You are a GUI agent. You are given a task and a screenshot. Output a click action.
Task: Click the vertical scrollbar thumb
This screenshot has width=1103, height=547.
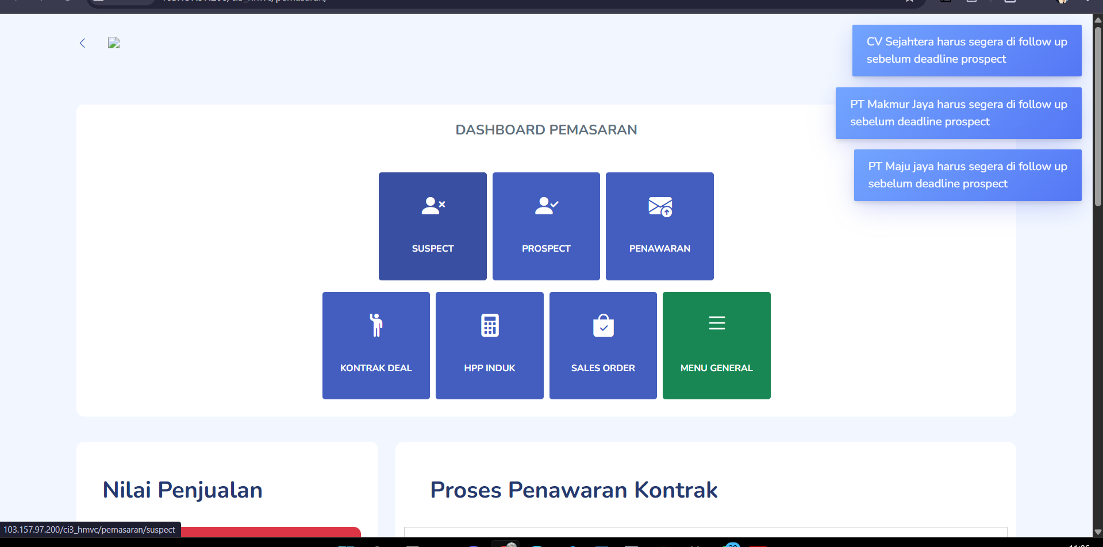[x=1098, y=115]
